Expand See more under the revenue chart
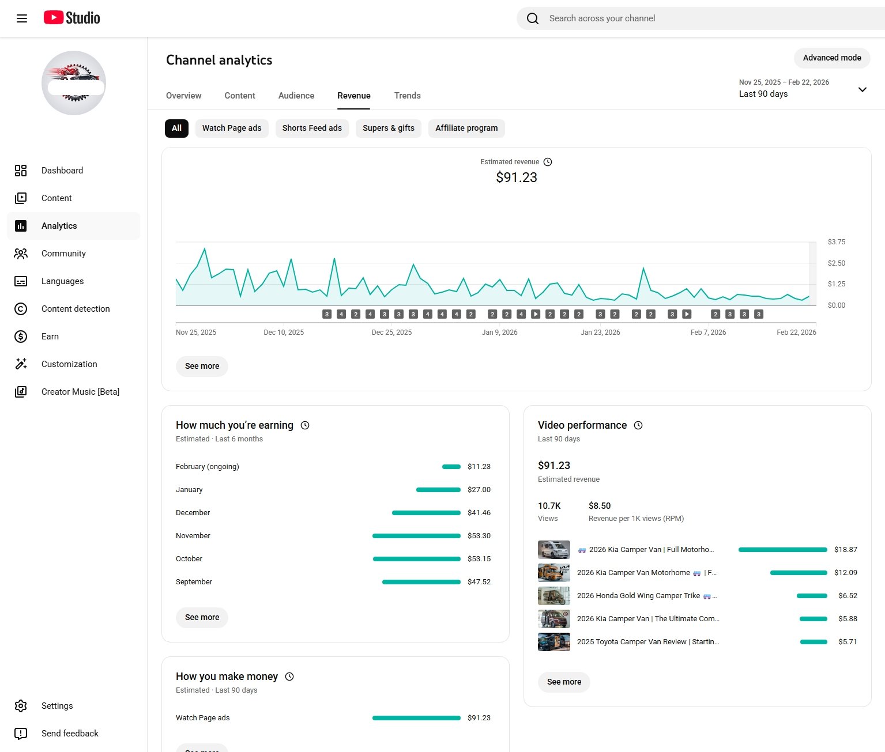The height and width of the screenshot is (752, 885). click(202, 366)
